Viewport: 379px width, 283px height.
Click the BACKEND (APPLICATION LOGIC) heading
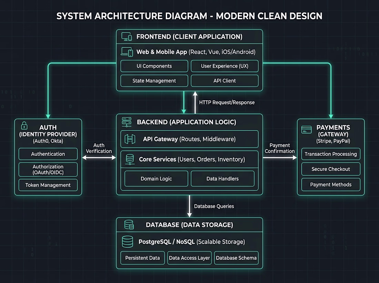(186, 122)
